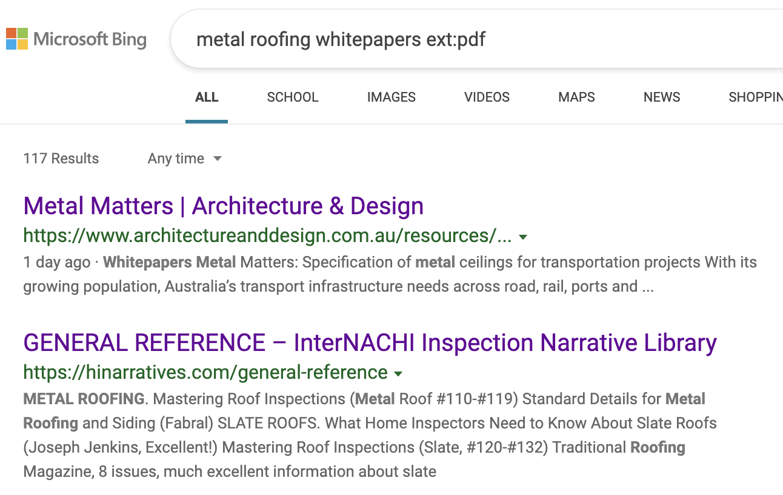Screen dimensions: 783x495
Task: Open the InterNACHI Inspection Narrative Library result
Action: [370, 342]
